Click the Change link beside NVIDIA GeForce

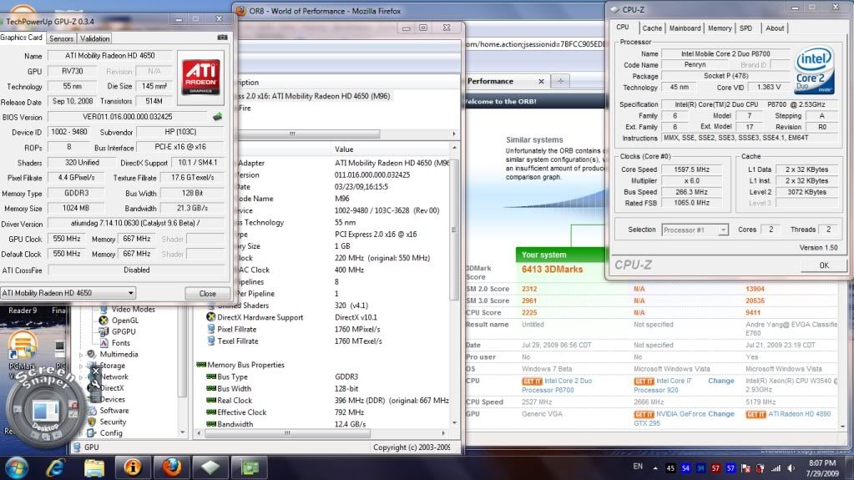[x=721, y=414]
